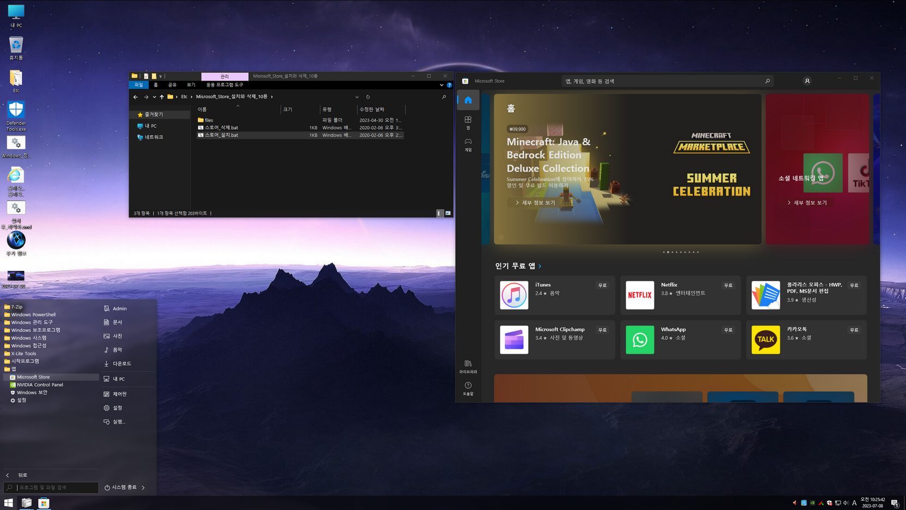Click the Up arrow in File Explorer
Viewport: 906px width, 510px height.
[162, 97]
